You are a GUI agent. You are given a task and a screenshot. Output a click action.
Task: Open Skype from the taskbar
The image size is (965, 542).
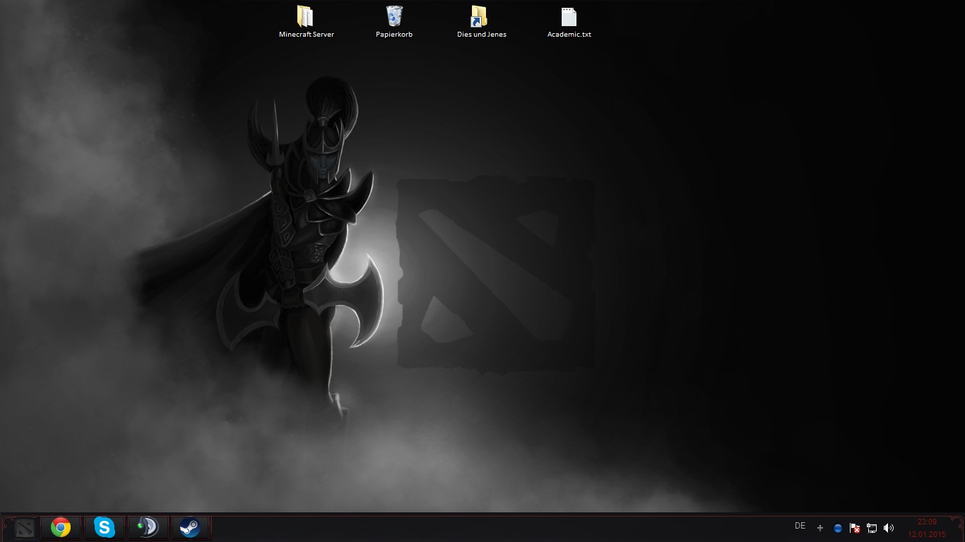coord(105,528)
